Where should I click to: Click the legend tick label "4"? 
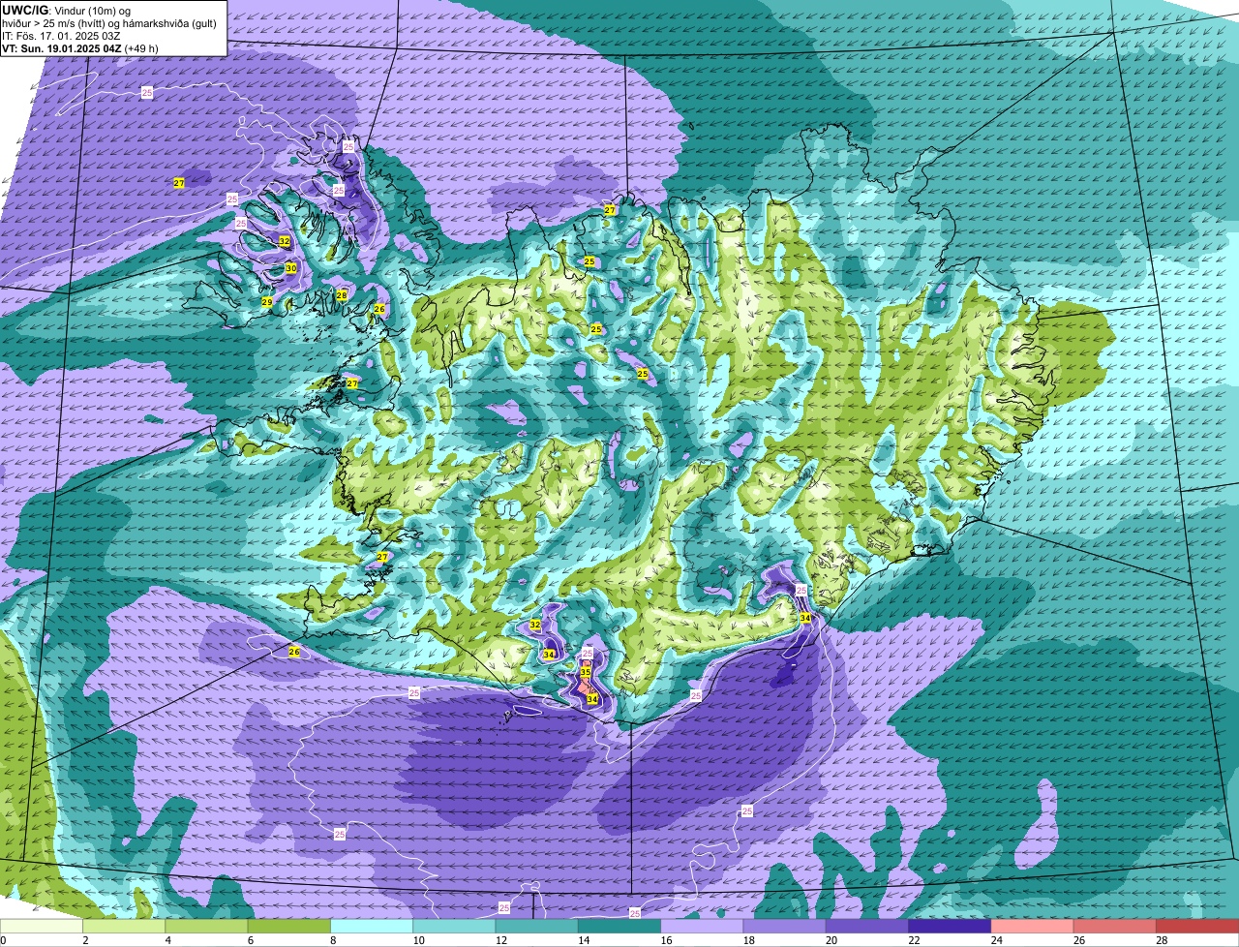167,940
